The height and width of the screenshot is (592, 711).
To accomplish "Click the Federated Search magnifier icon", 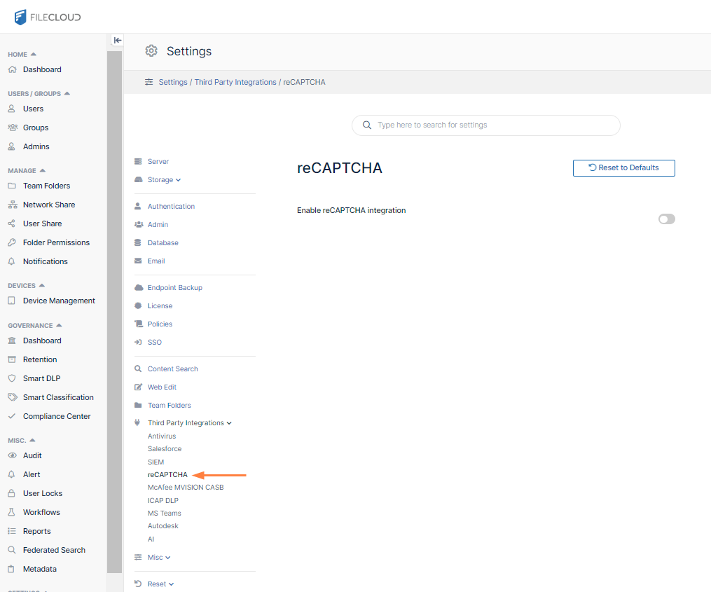I will [x=12, y=550].
